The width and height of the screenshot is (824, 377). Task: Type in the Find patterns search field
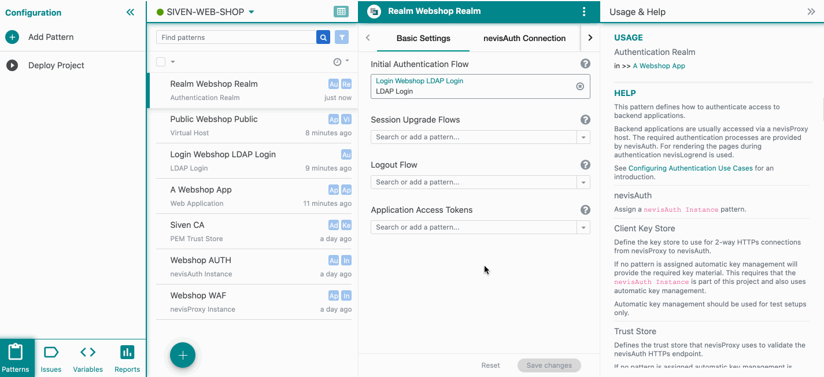point(236,38)
